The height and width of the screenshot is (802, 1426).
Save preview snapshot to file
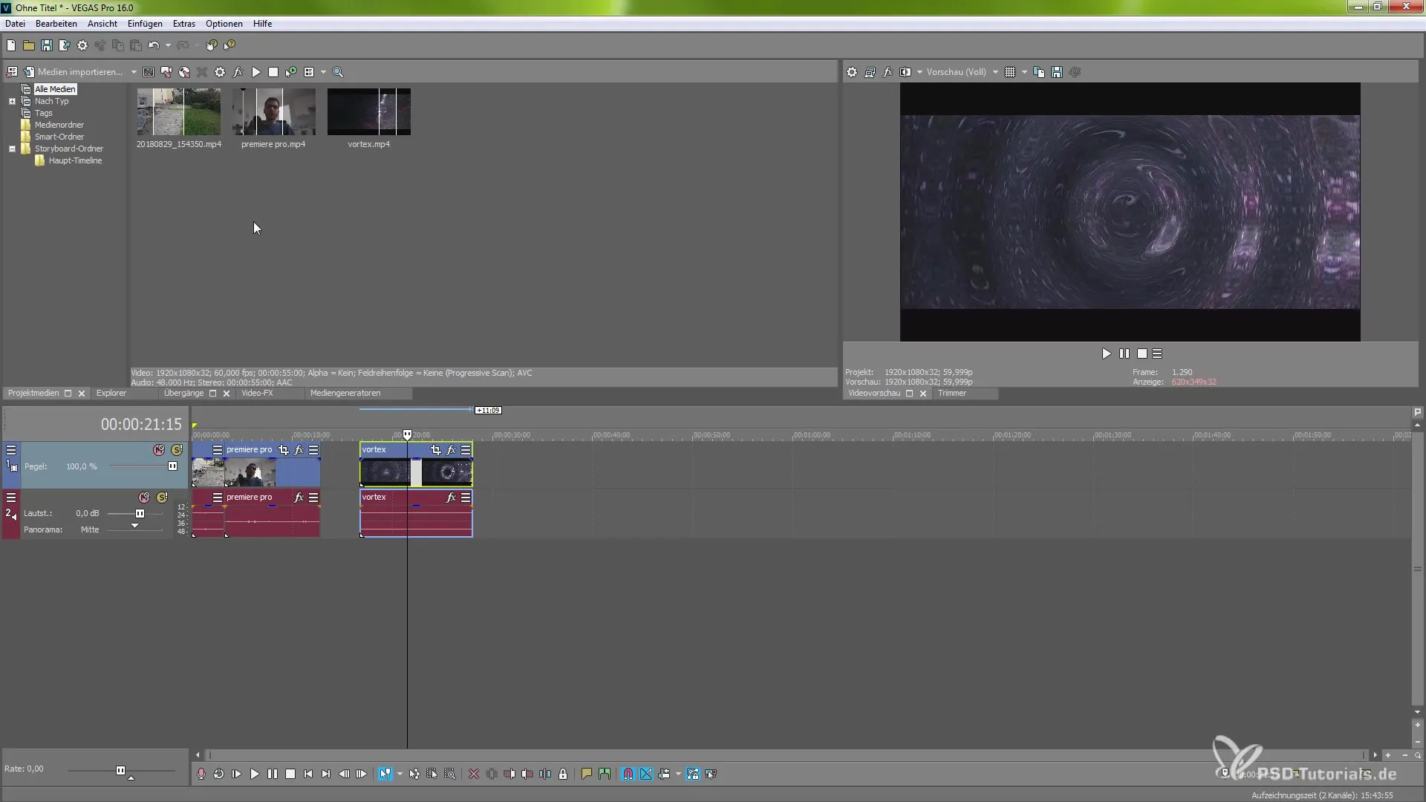[x=1057, y=72]
